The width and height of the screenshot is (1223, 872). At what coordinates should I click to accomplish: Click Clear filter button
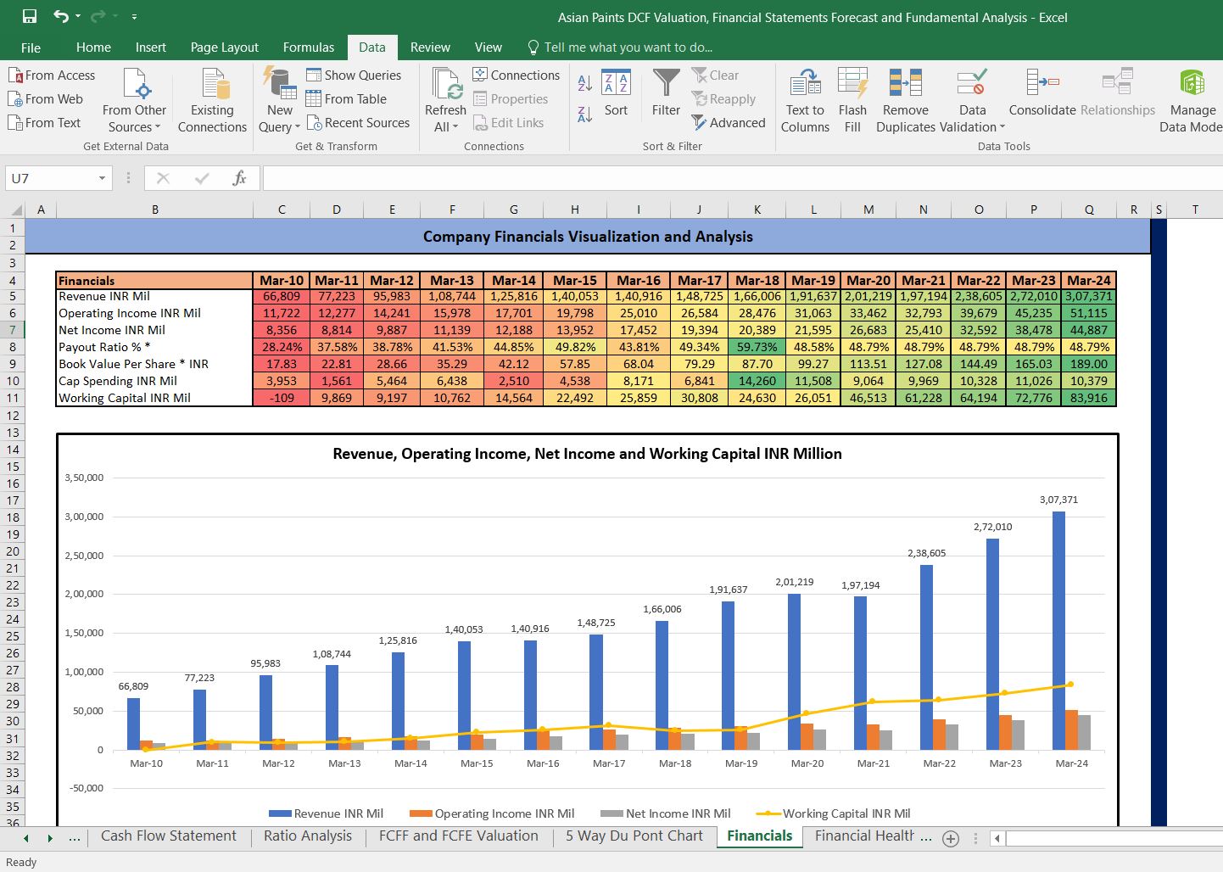click(715, 75)
